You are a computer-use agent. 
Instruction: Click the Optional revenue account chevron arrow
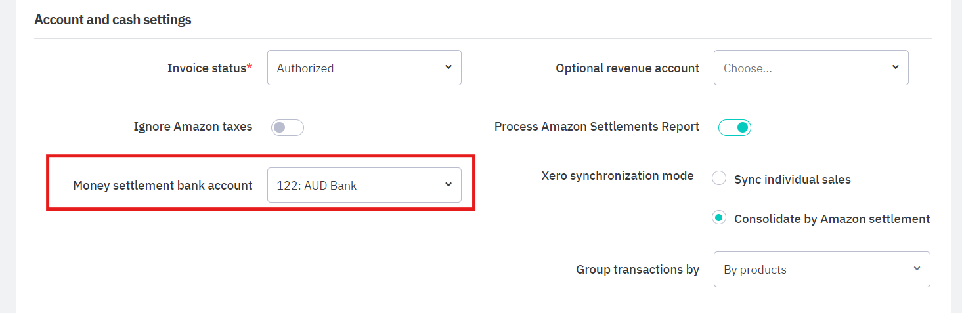(x=895, y=67)
